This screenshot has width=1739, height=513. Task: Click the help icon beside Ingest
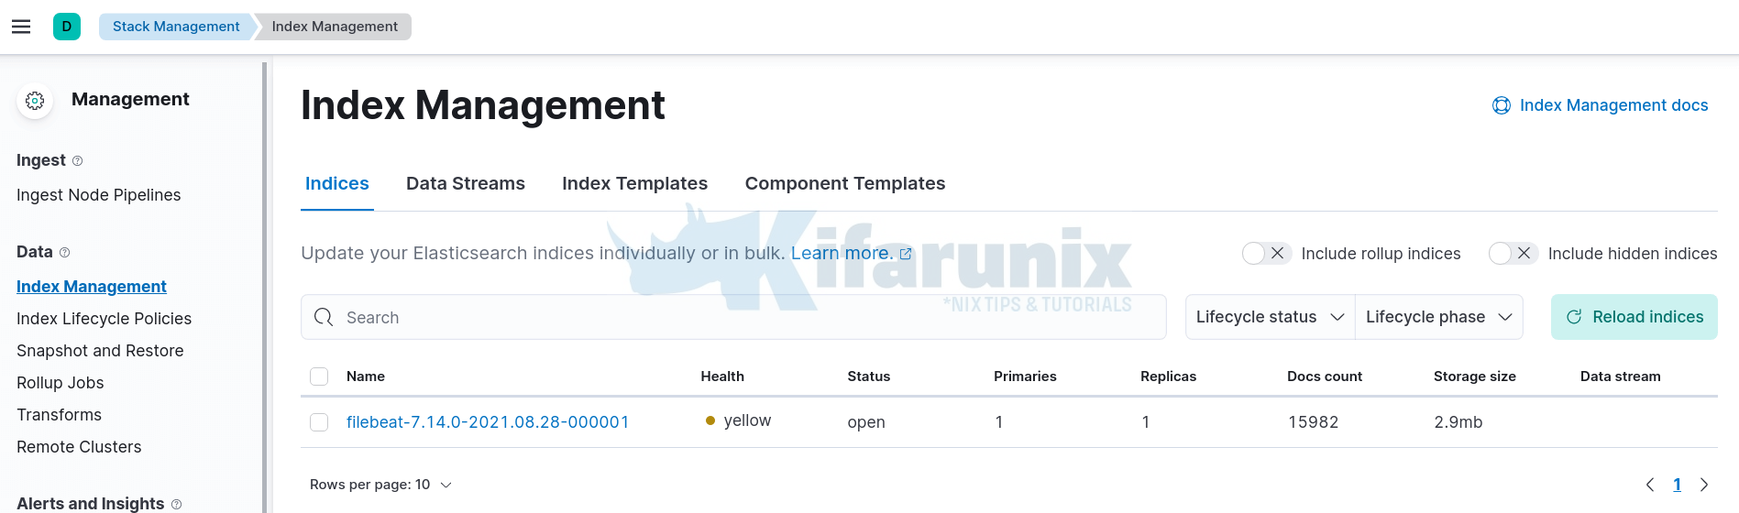(78, 161)
